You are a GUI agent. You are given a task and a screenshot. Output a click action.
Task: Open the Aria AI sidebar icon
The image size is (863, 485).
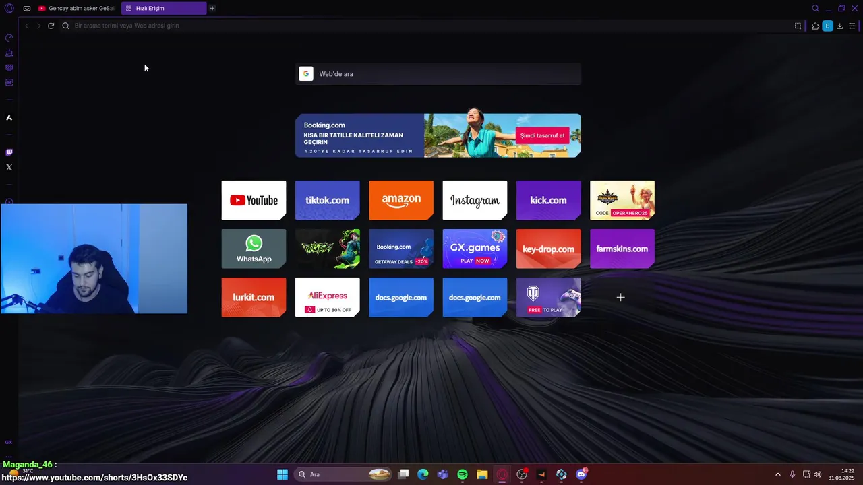click(9, 118)
